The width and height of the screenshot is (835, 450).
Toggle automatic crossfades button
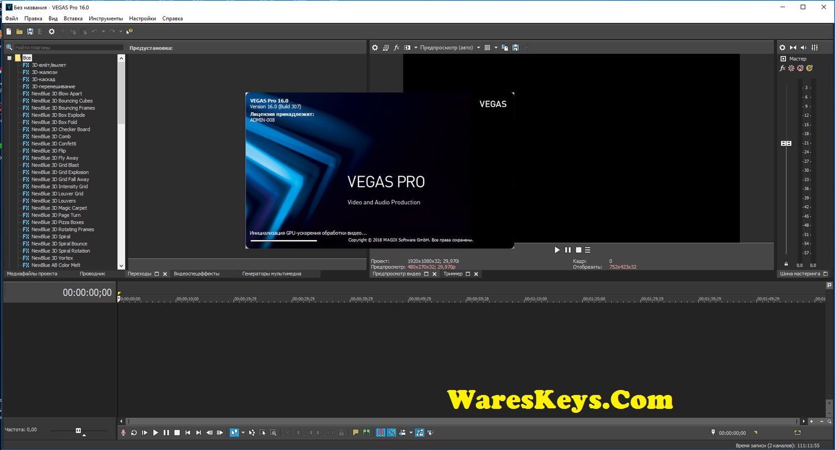click(391, 432)
